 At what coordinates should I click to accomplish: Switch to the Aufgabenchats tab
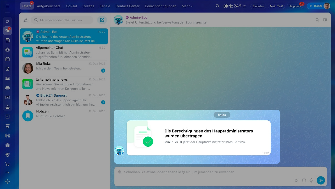pyautogui.click(x=49, y=6)
